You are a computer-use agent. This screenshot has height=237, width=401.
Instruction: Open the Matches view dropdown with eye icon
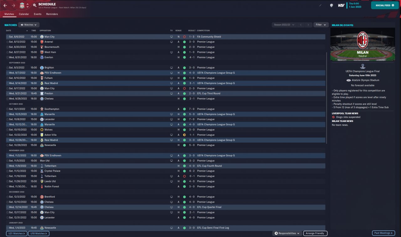coord(29,25)
